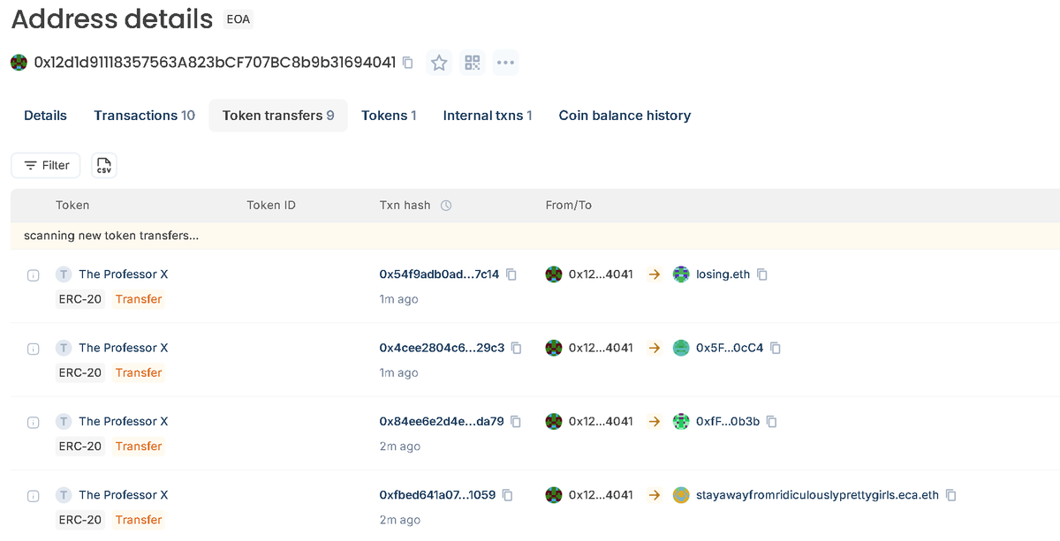Open stayawayfromridiculouslyprettygirls.eca.eth address page
The width and height of the screenshot is (1060, 541).
point(817,495)
